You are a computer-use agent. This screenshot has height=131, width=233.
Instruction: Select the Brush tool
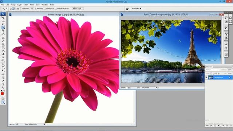(3, 41)
